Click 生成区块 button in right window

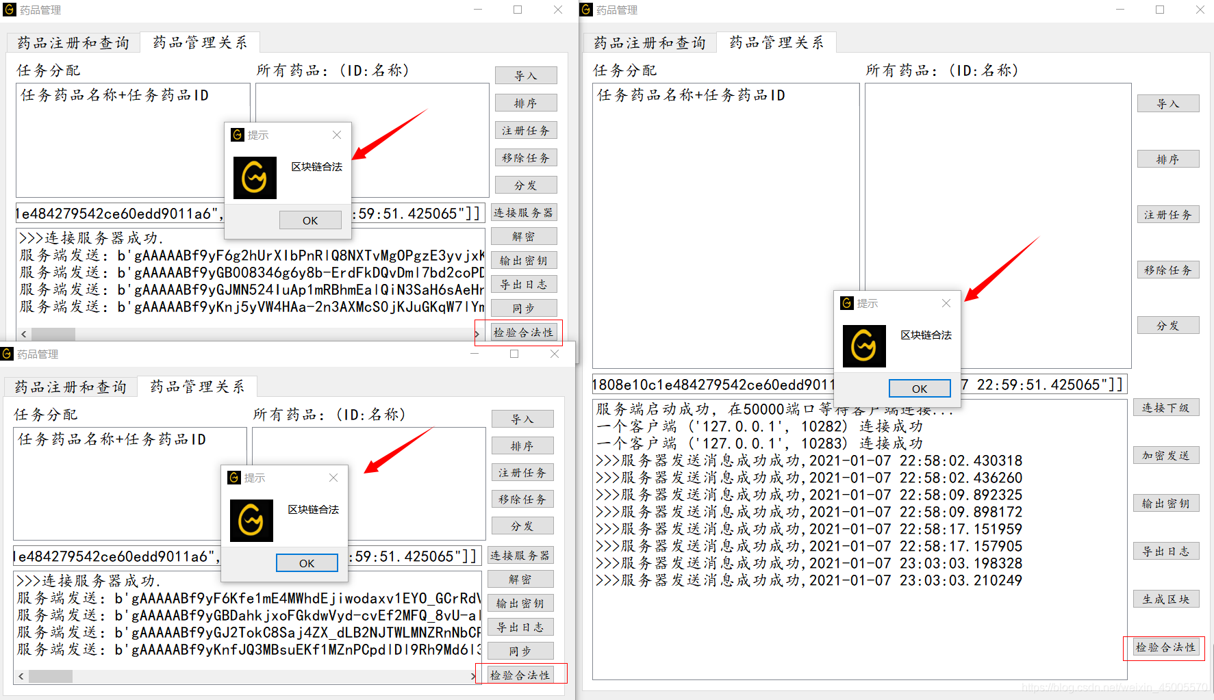pyautogui.click(x=1166, y=599)
